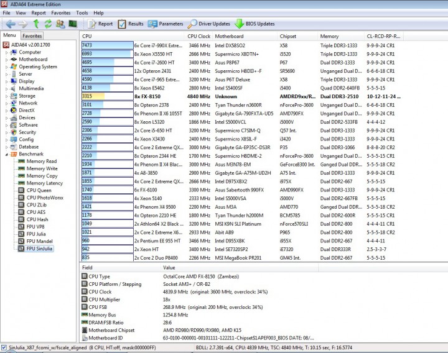
Task: Click the Motherboard Chipset field row
Action: tap(200, 330)
